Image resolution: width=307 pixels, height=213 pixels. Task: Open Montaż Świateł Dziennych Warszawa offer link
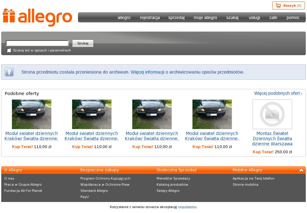272,139
